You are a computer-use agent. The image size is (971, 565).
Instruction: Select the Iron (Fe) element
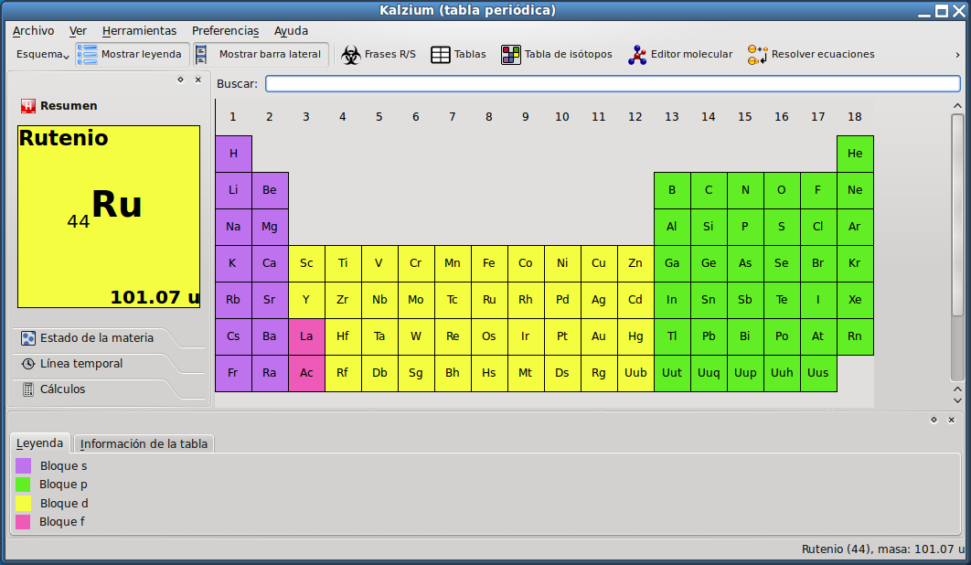489,263
